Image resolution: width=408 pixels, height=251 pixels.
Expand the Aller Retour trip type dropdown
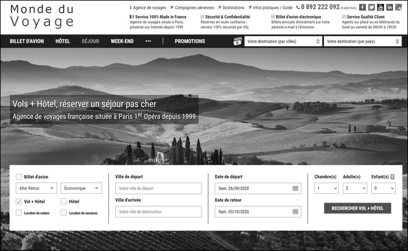36,188
